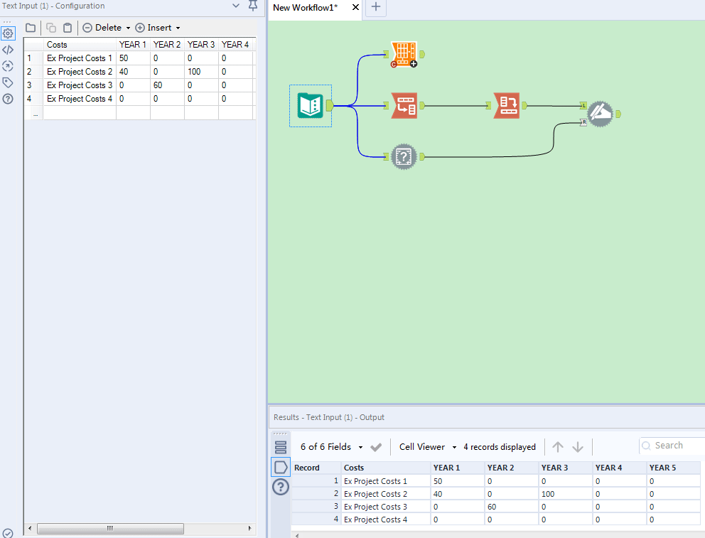
Task: Click the Delete button in the configuration toolbar
Action: click(104, 27)
